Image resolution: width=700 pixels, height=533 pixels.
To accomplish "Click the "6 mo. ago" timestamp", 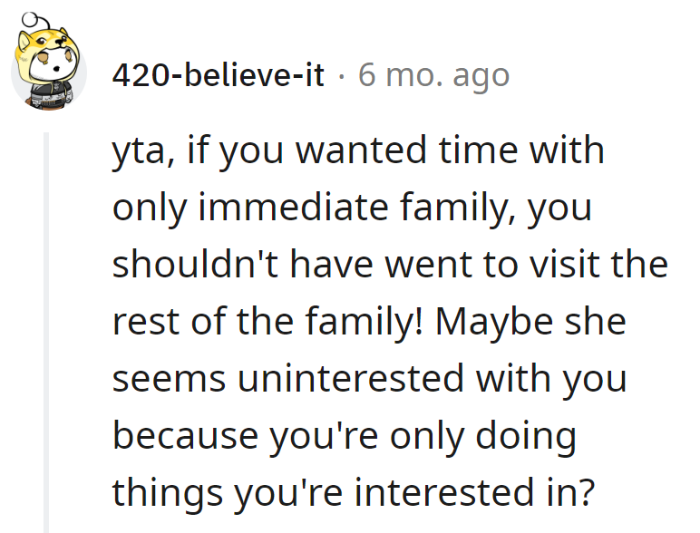I will click(433, 75).
